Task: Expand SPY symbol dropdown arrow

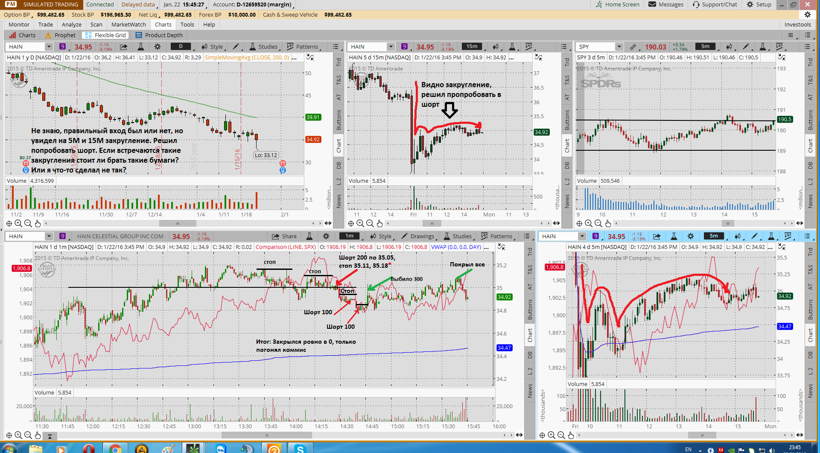Action: pos(619,47)
